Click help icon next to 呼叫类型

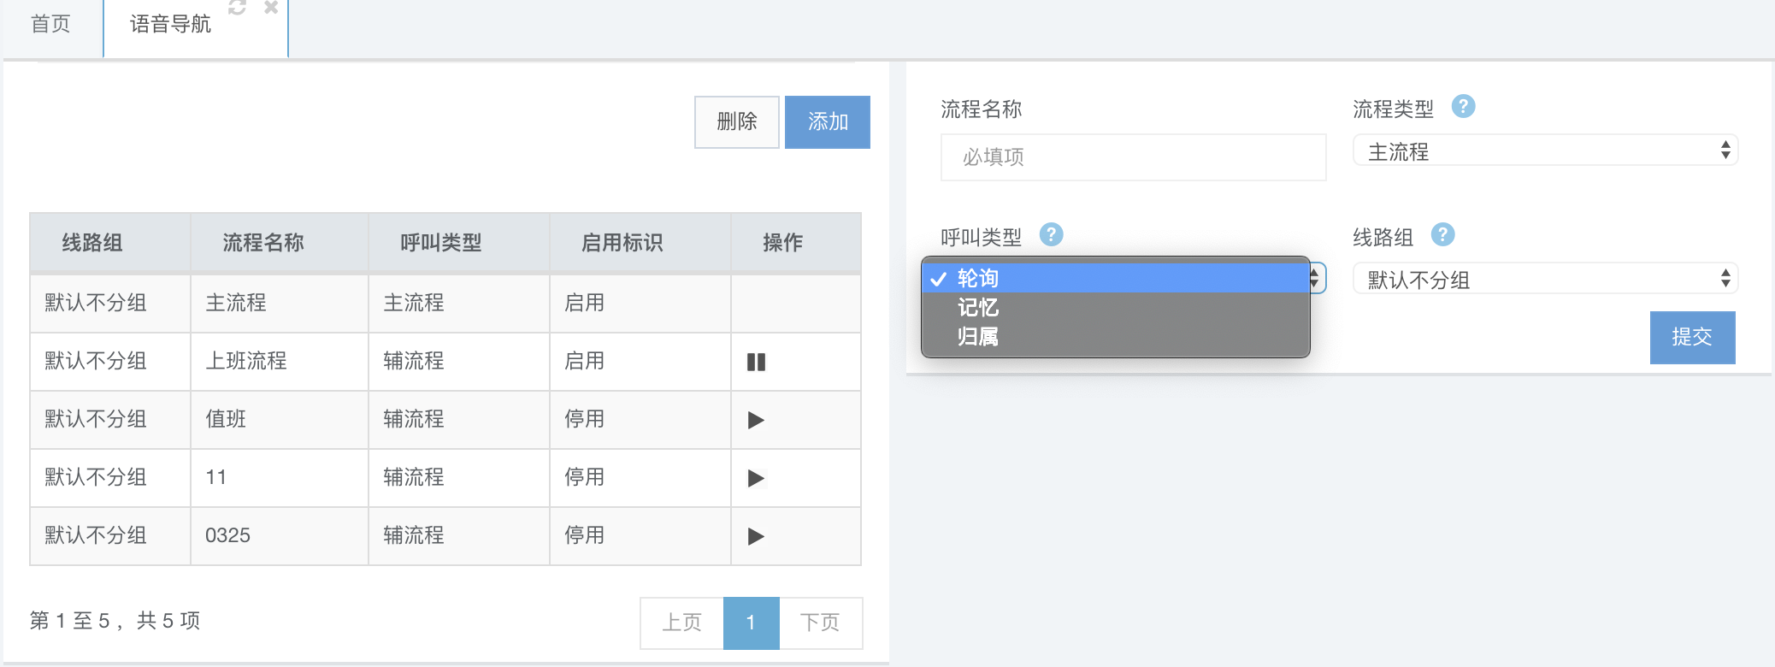tap(1051, 234)
